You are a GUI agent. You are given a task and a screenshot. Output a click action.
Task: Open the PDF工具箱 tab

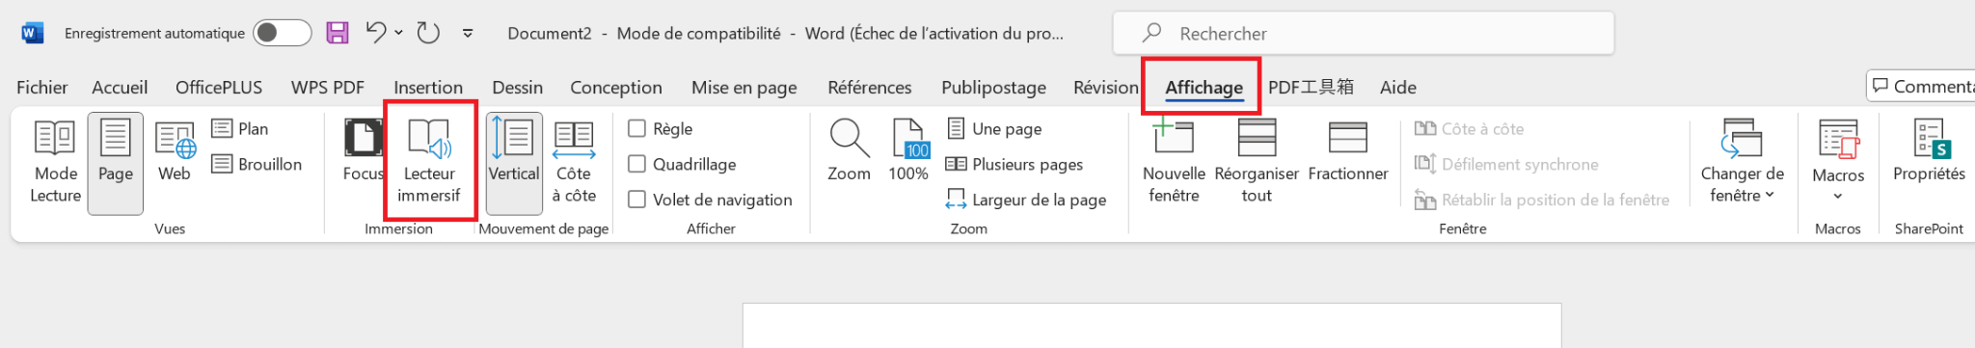tap(1311, 88)
